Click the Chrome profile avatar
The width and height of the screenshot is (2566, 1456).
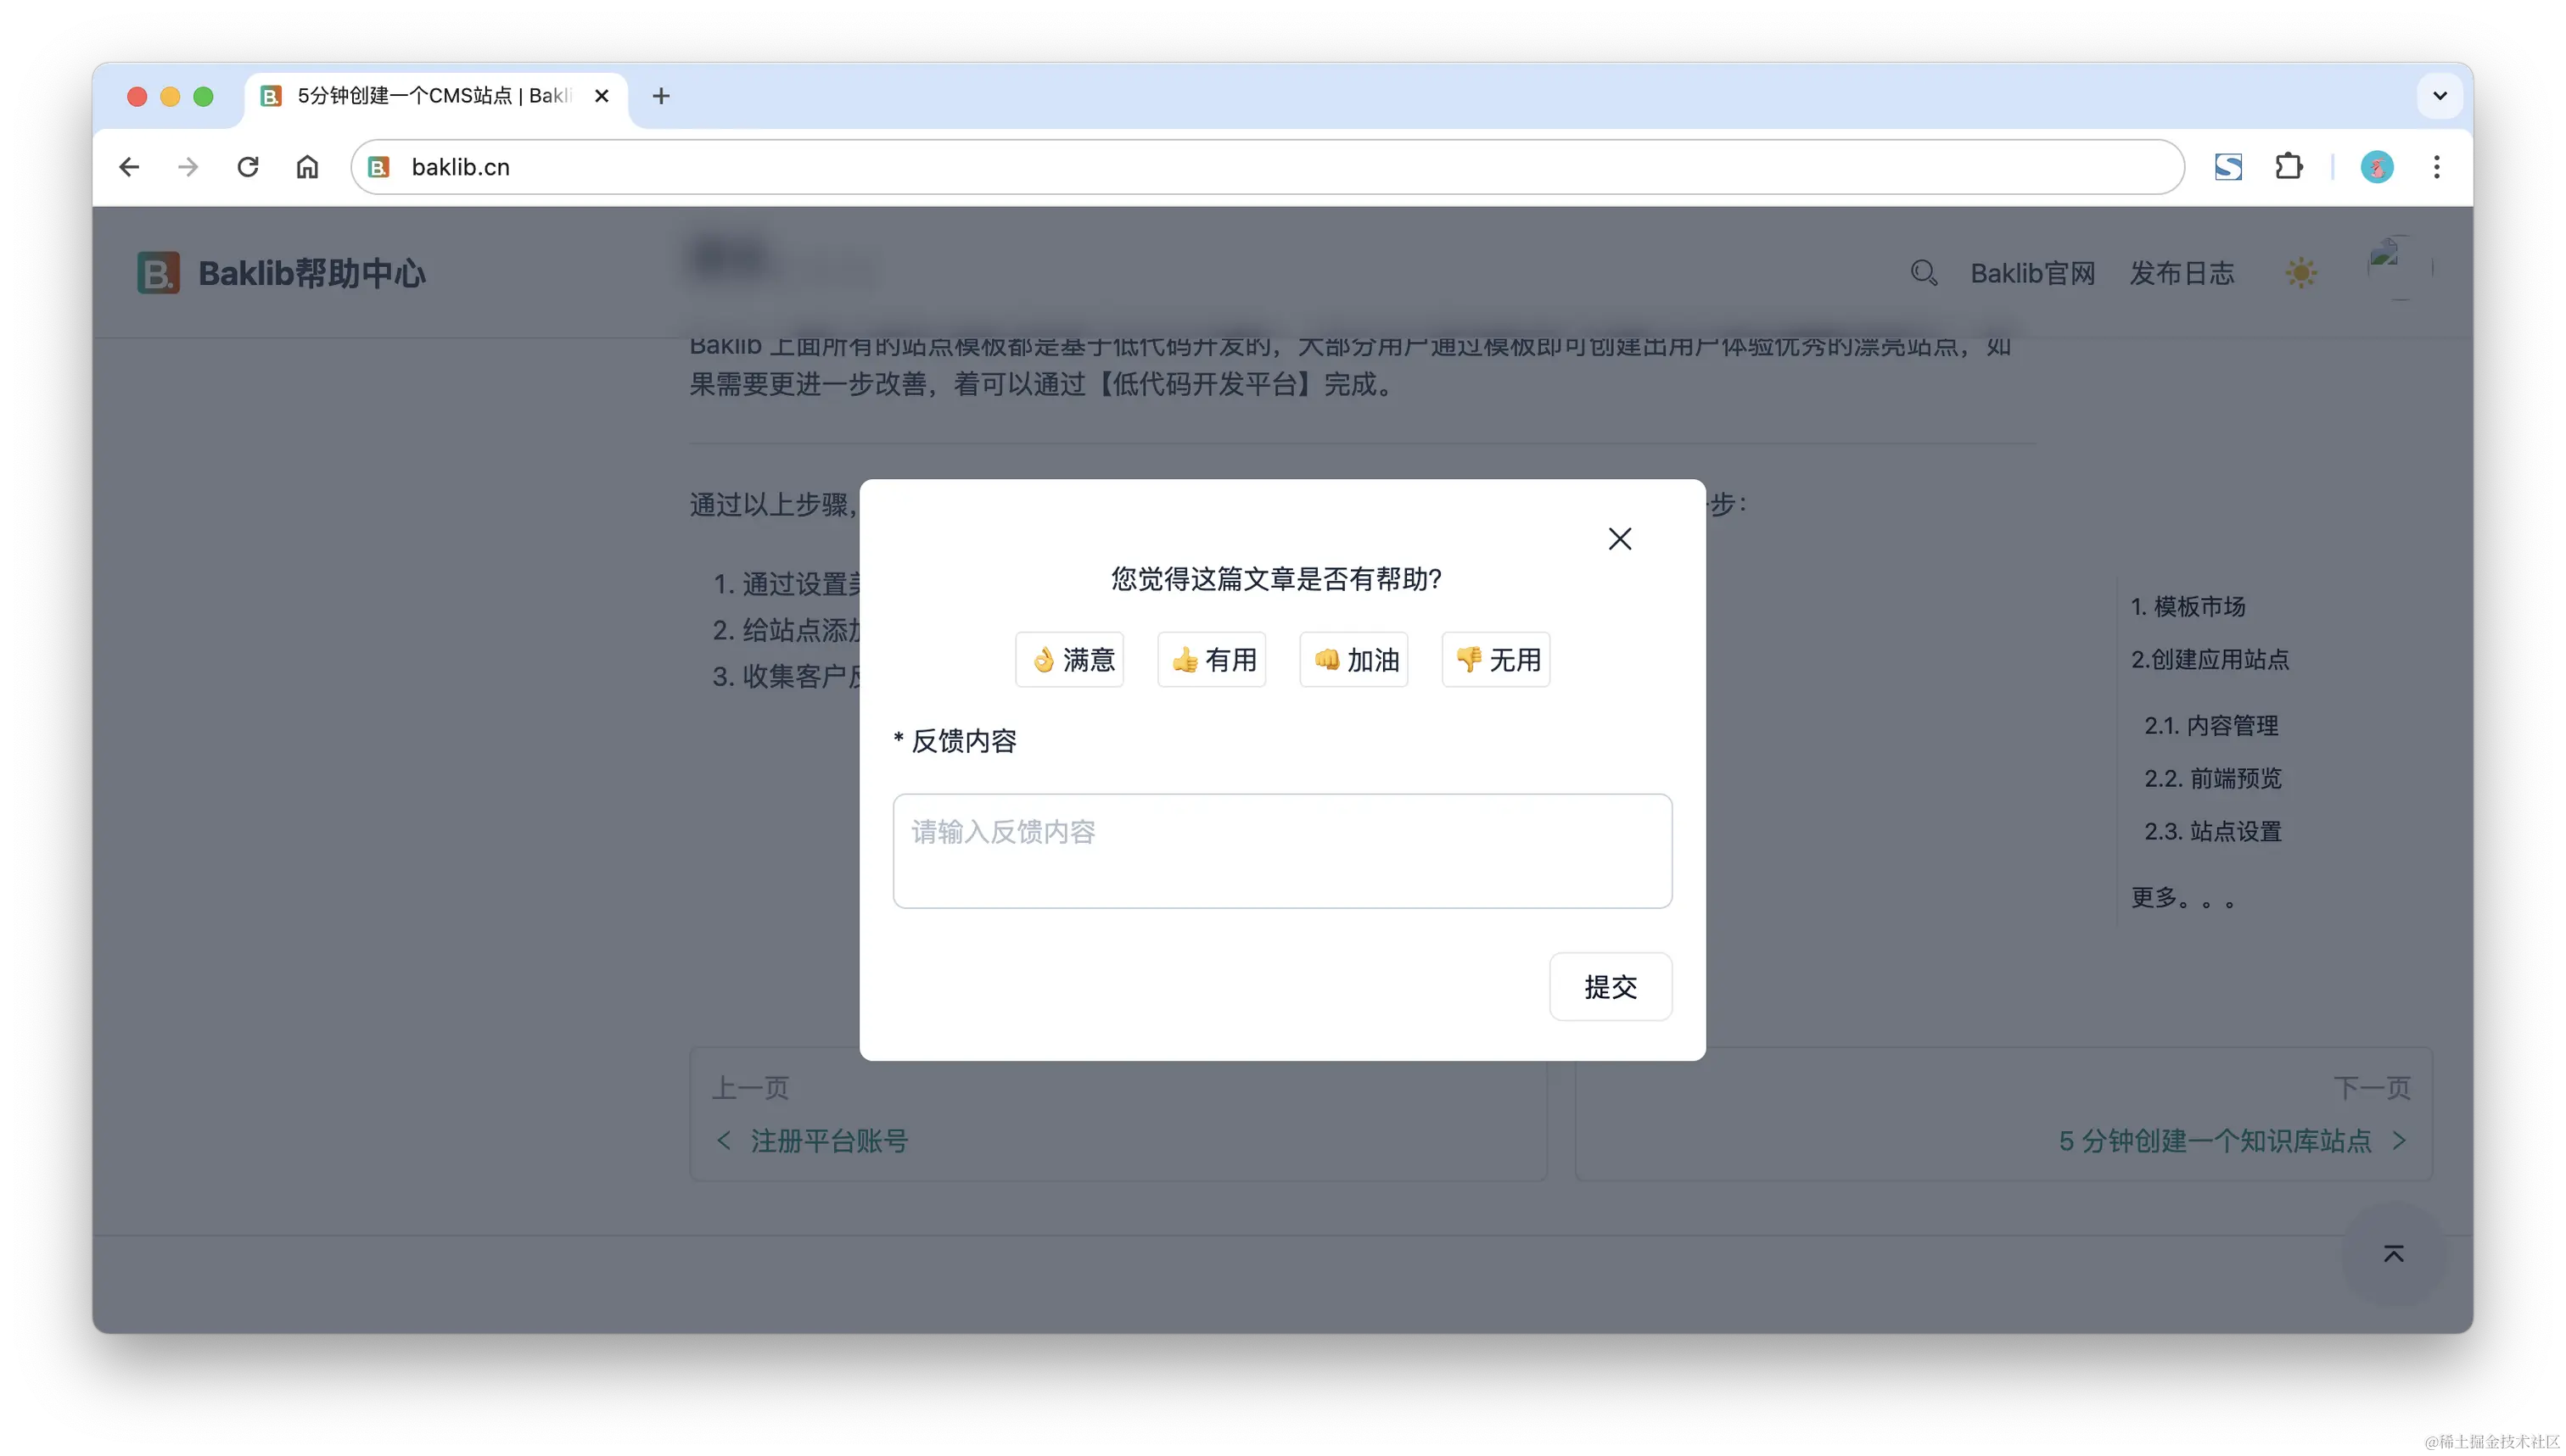point(2377,167)
